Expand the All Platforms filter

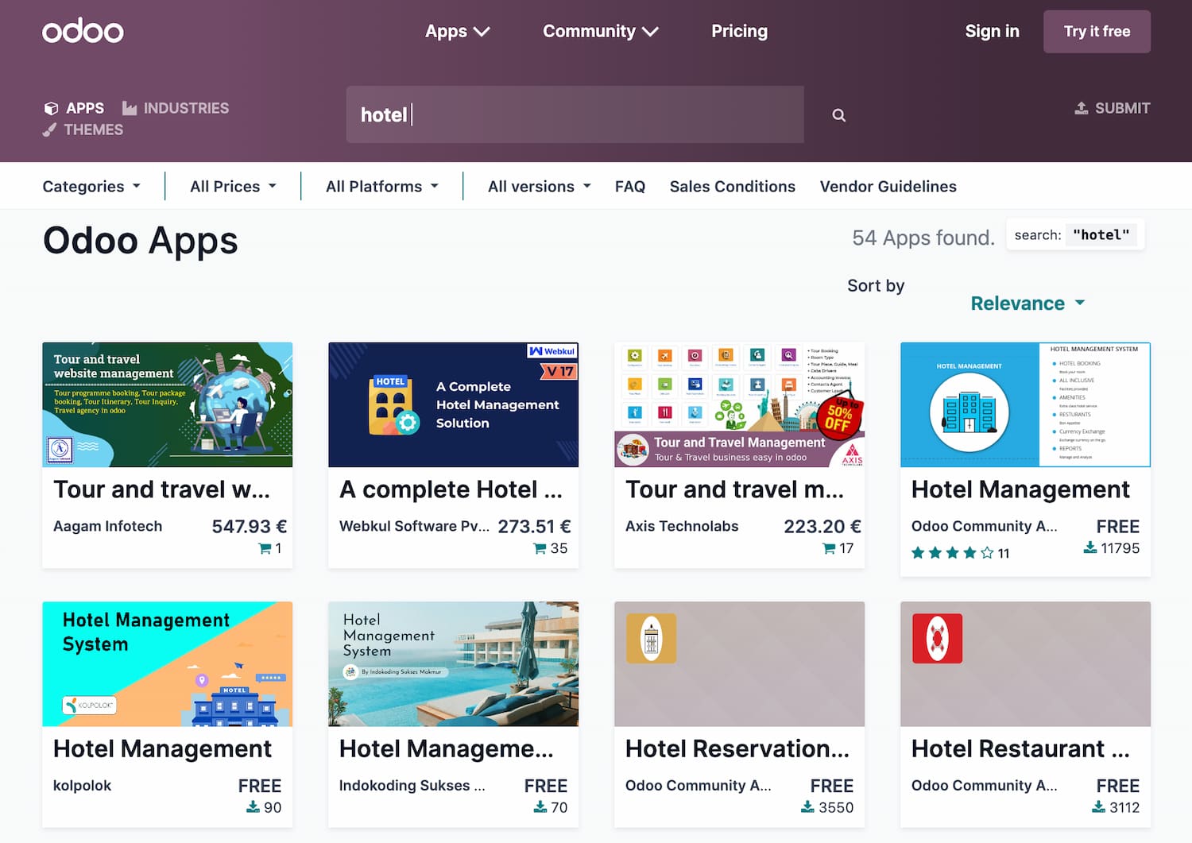coord(382,186)
